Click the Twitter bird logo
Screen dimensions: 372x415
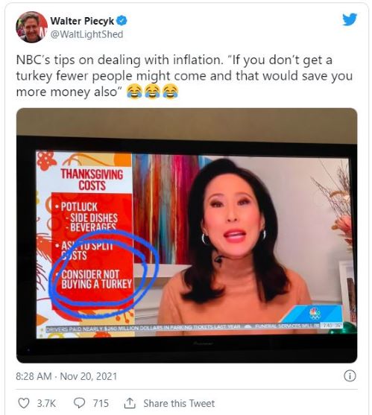coord(350,19)
